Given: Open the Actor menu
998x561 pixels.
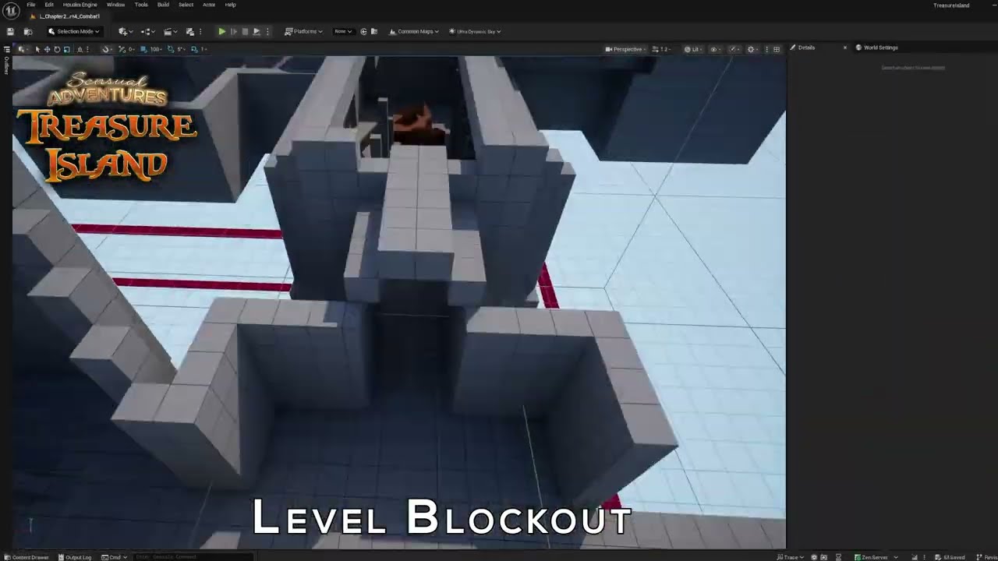Looking at the screenshot, I should pos(209,5).
